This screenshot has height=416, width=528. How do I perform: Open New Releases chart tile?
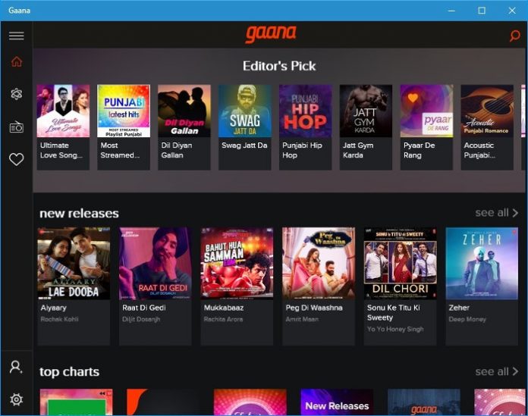coord(337,402)
